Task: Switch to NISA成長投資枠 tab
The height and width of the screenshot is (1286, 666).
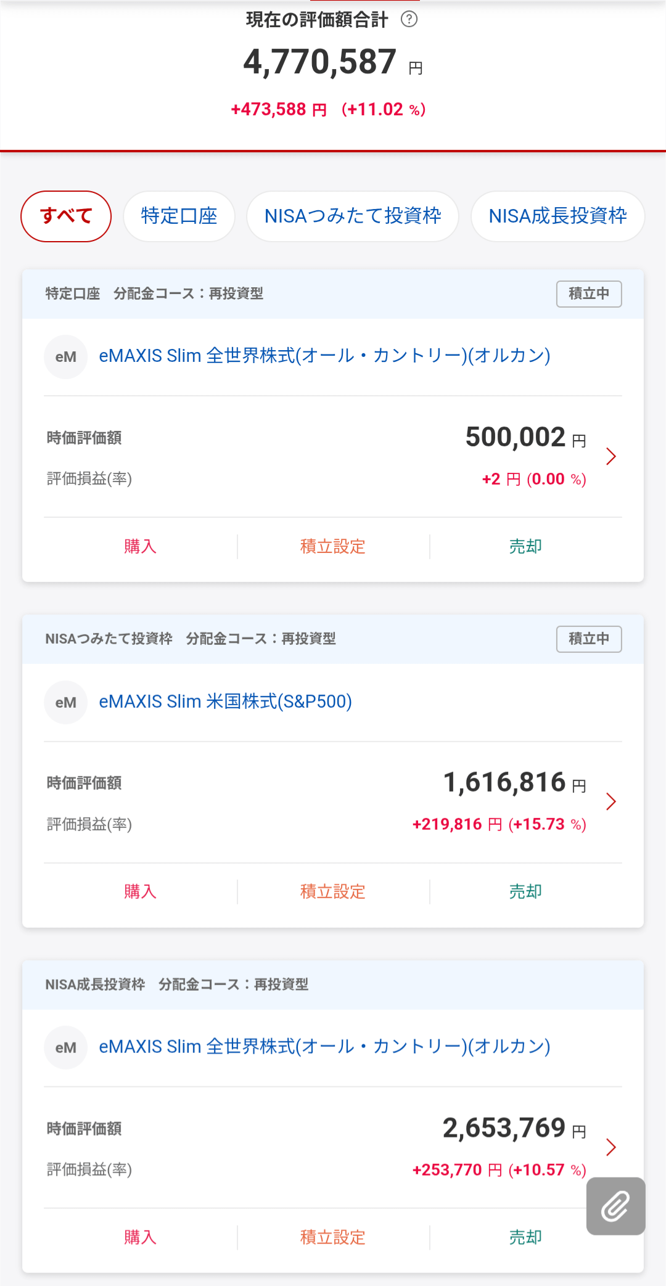Action: (557, 216)
